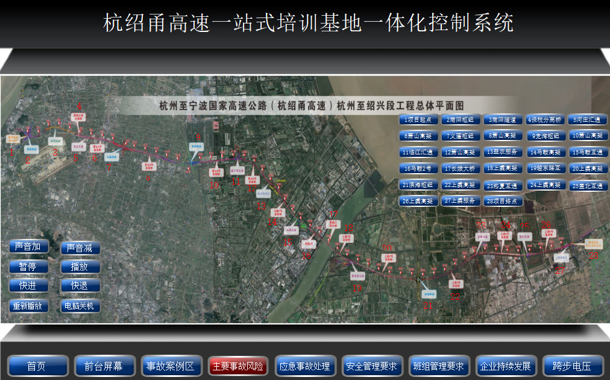
Task: Increase volume with the 声音加 control
Action: tap(28, 247)
